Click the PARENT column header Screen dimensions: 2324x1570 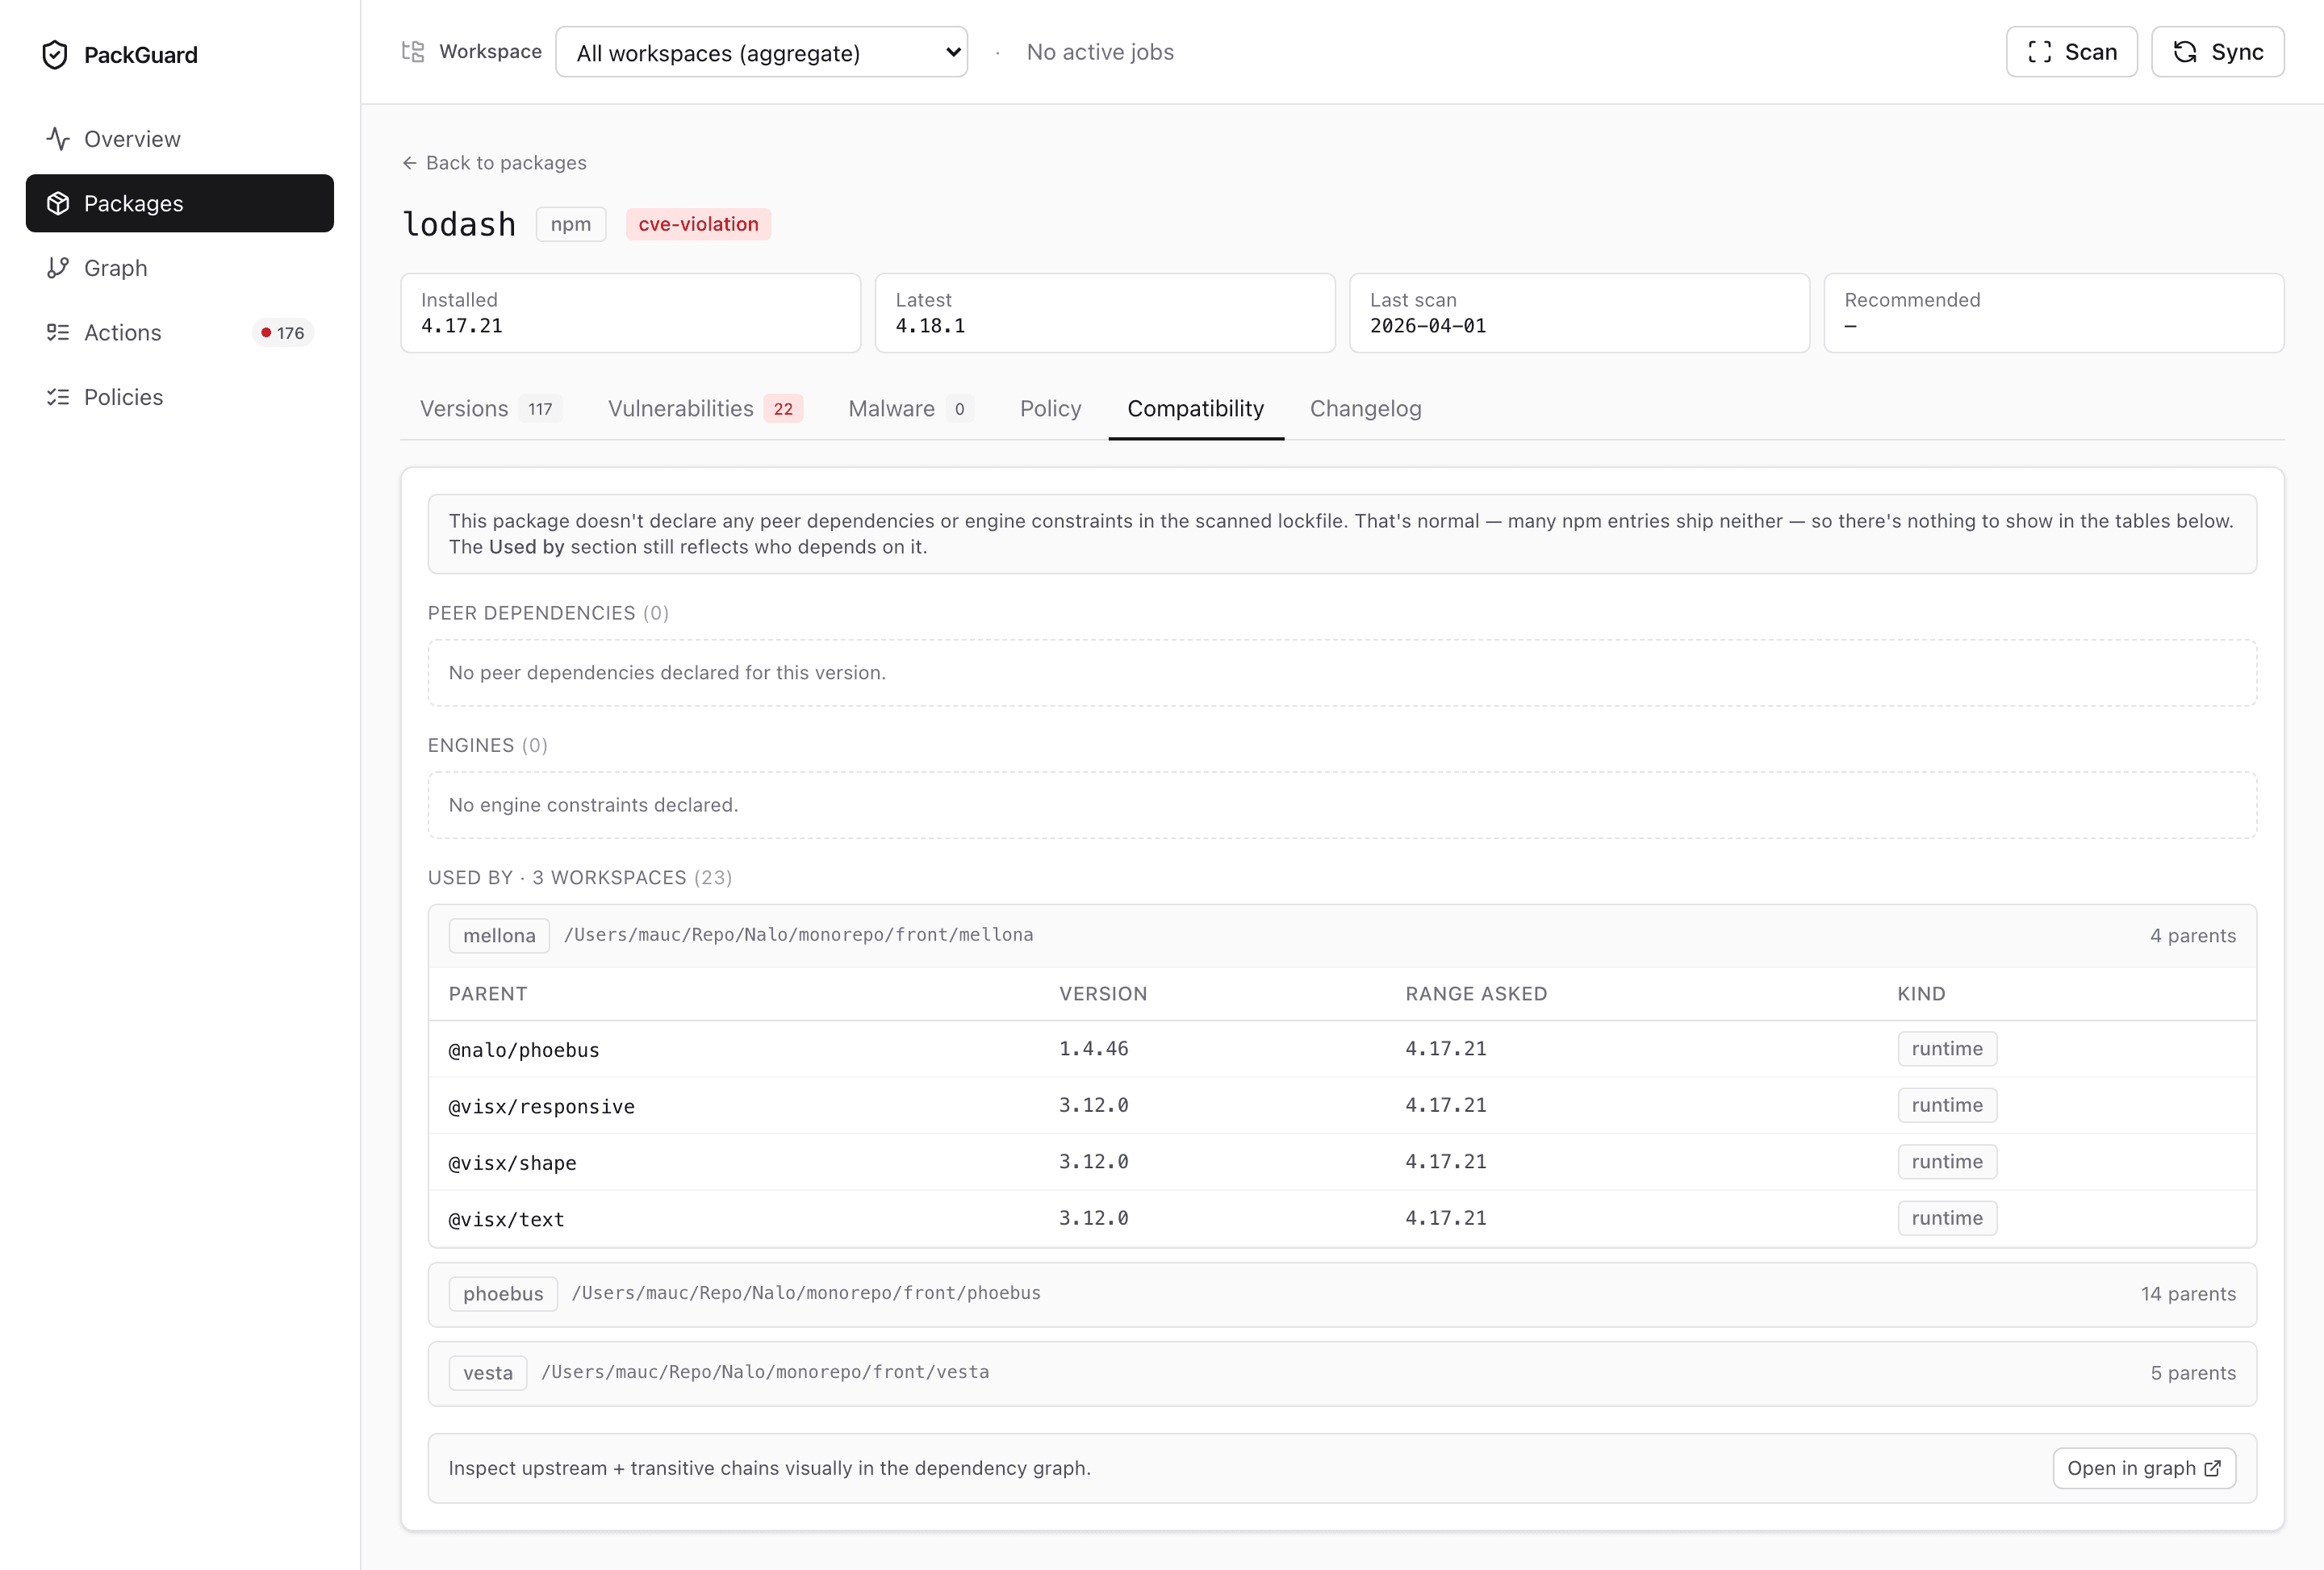point(488,994)
